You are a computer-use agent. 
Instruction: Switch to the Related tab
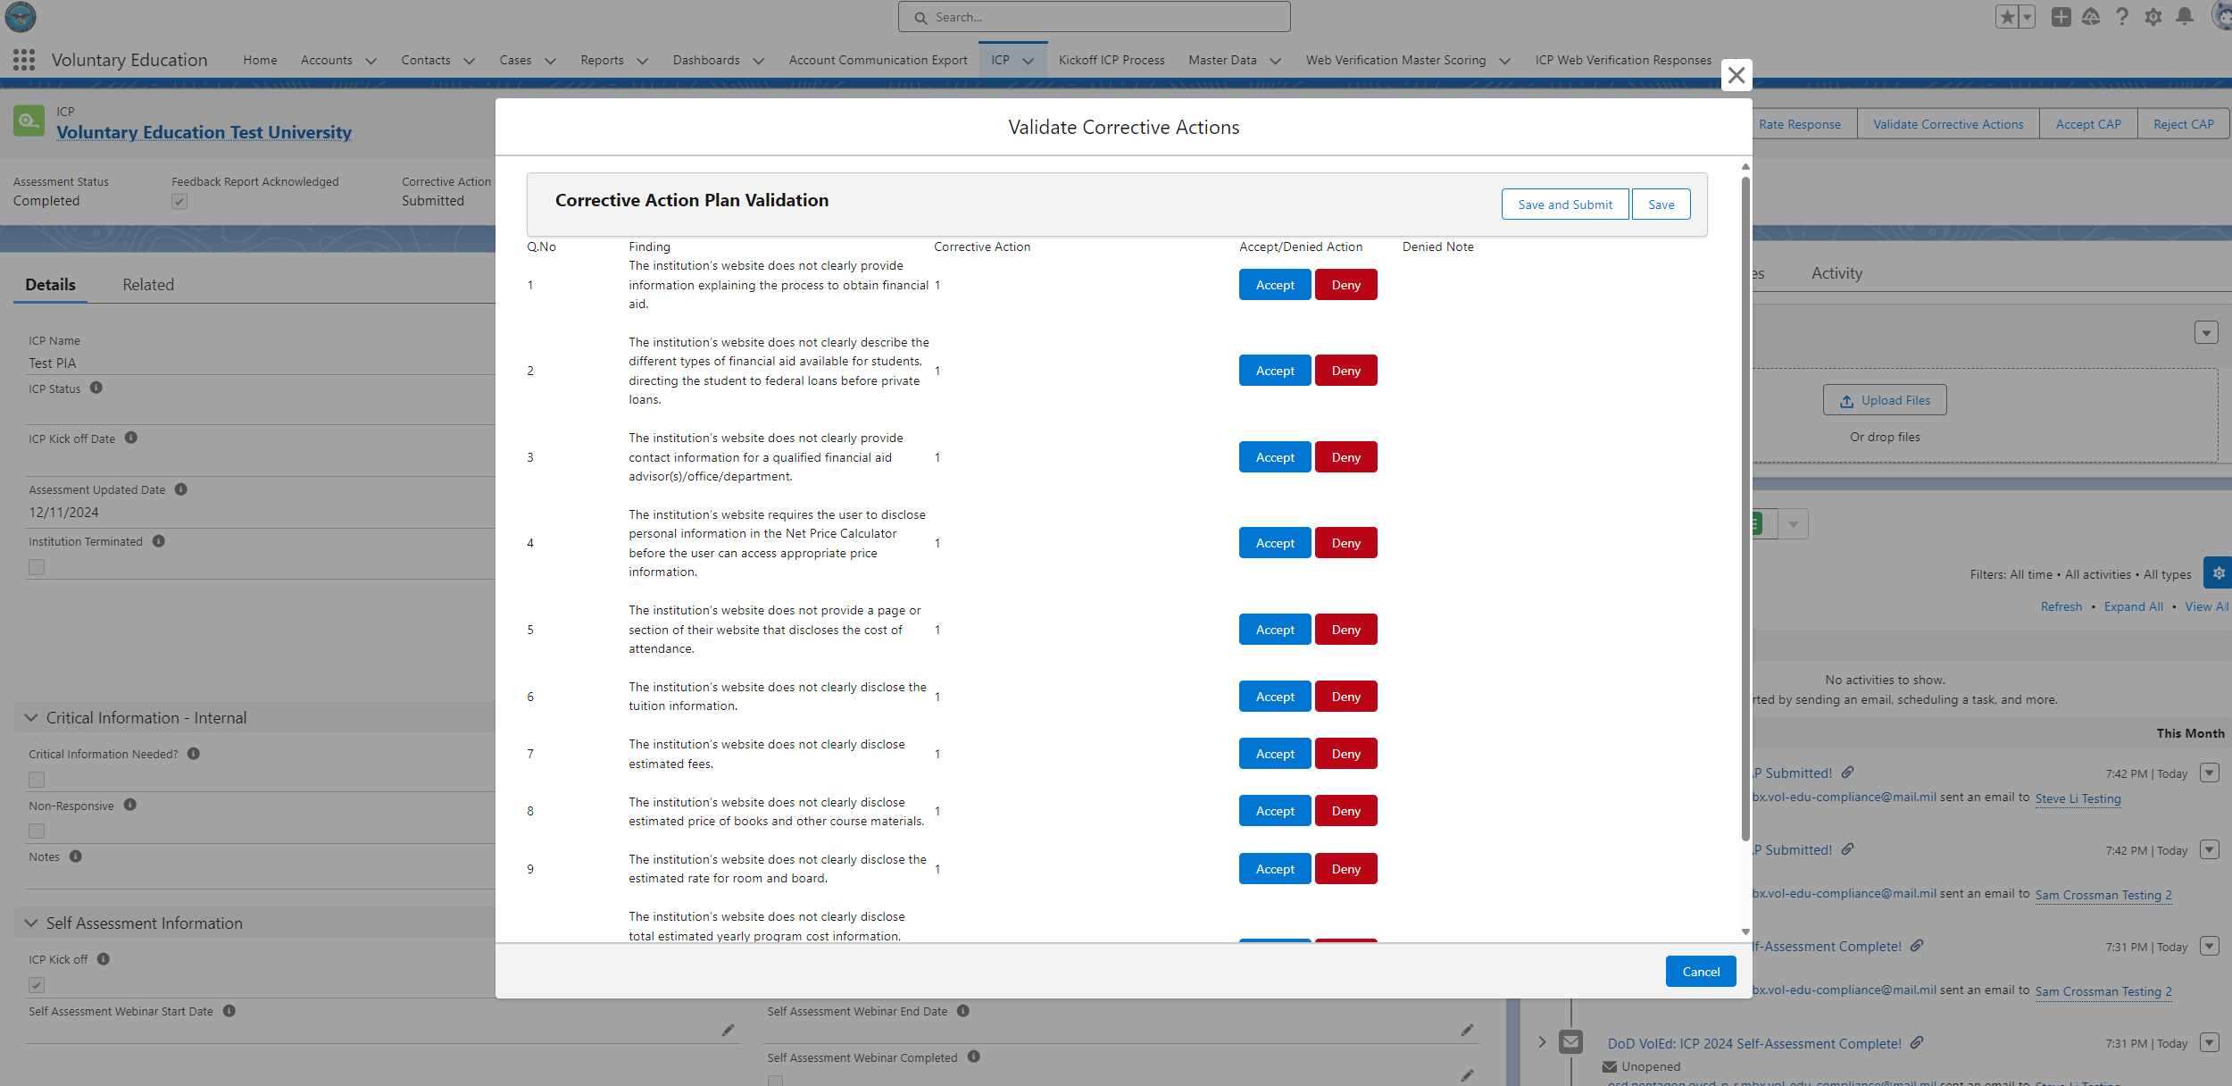148,285
